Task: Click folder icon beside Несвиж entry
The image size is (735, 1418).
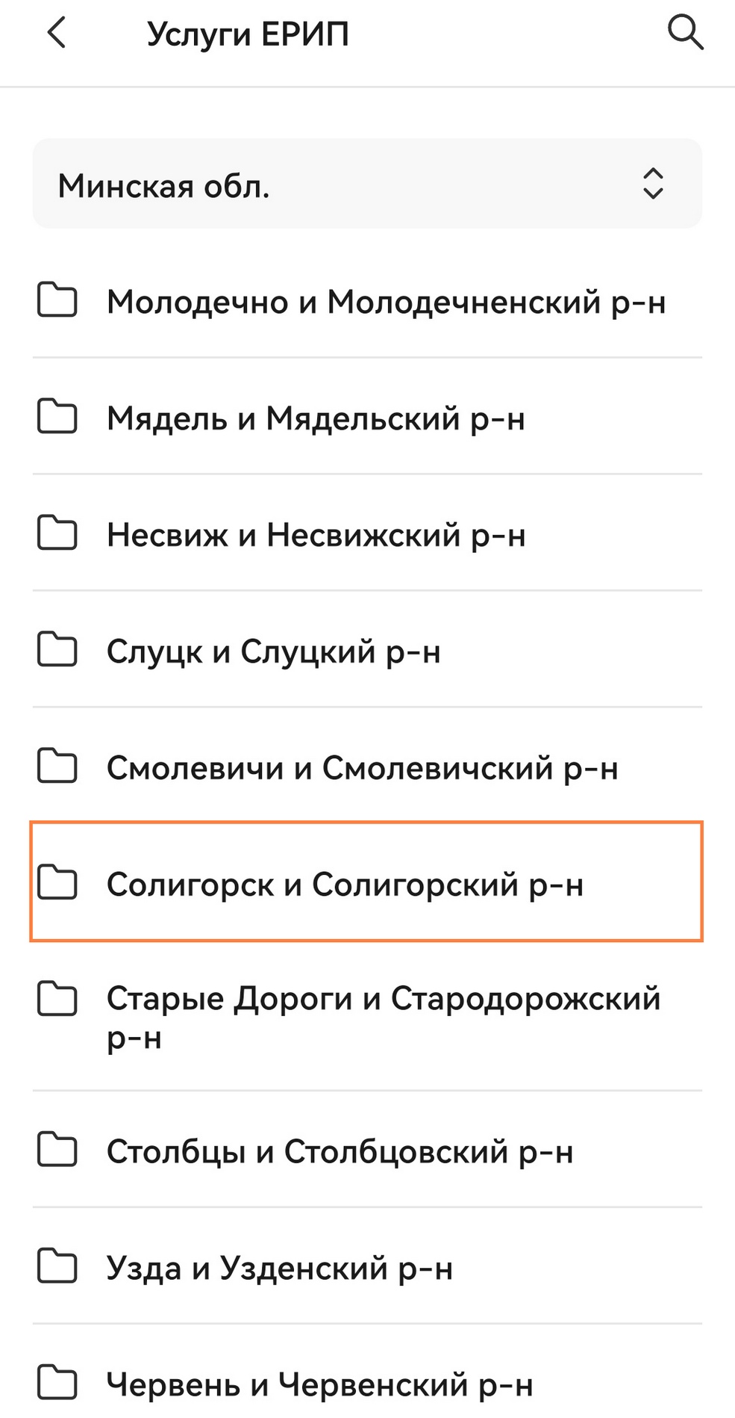Action: pos(57,533)
